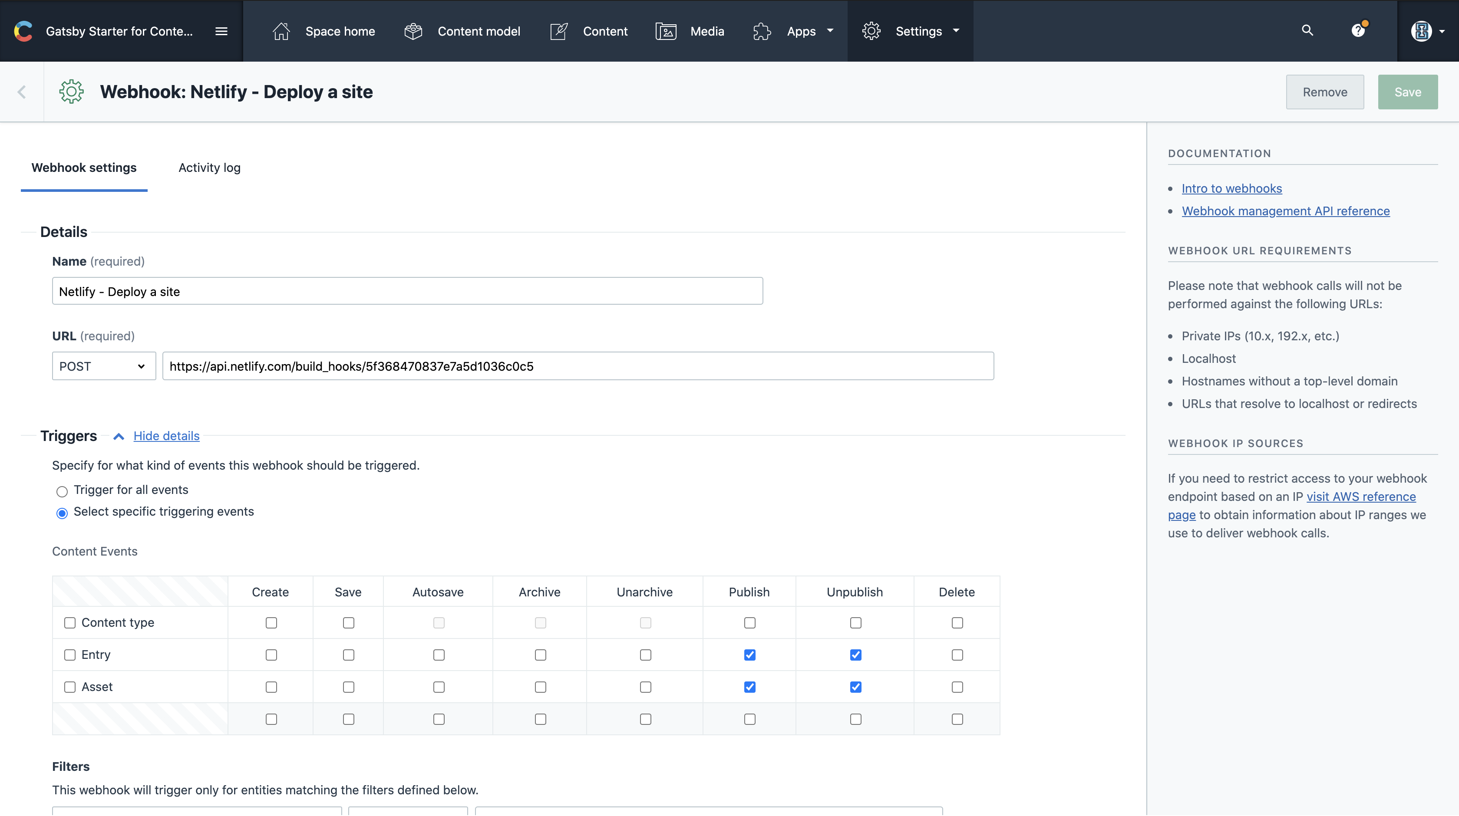
Task: Check Entry Delete checkbox
Action: (957, 655)
